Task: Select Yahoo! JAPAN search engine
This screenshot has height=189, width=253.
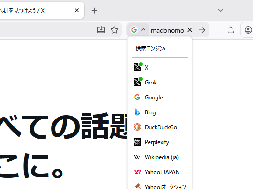Action: [160, 172]
